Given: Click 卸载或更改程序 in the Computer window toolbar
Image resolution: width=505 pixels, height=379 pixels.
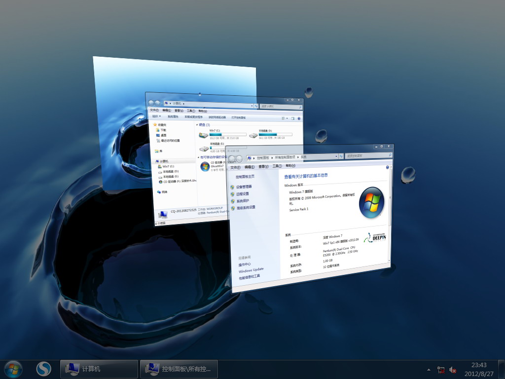Looking at the screenshot, I should [x=193, y=116].
